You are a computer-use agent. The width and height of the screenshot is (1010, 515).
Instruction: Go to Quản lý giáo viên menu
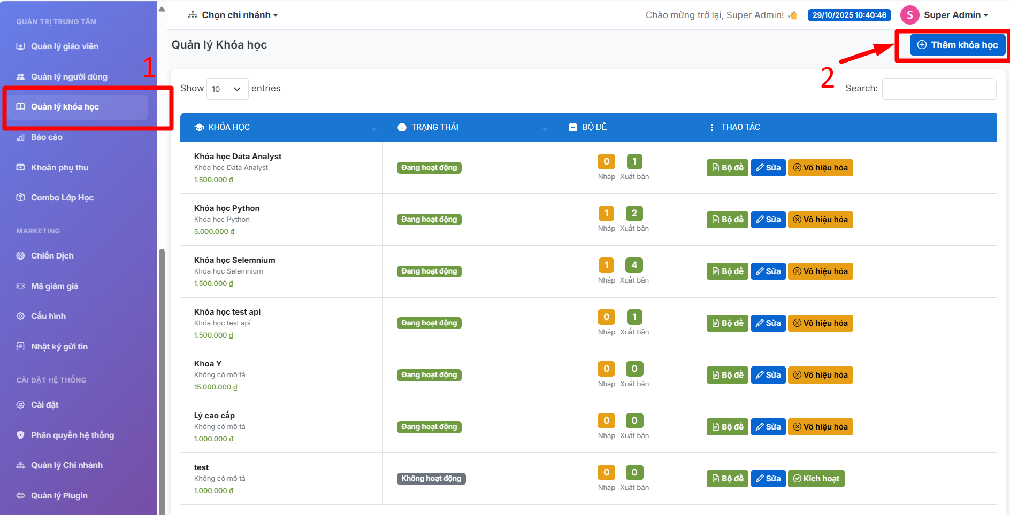click(x=64, y=46)
